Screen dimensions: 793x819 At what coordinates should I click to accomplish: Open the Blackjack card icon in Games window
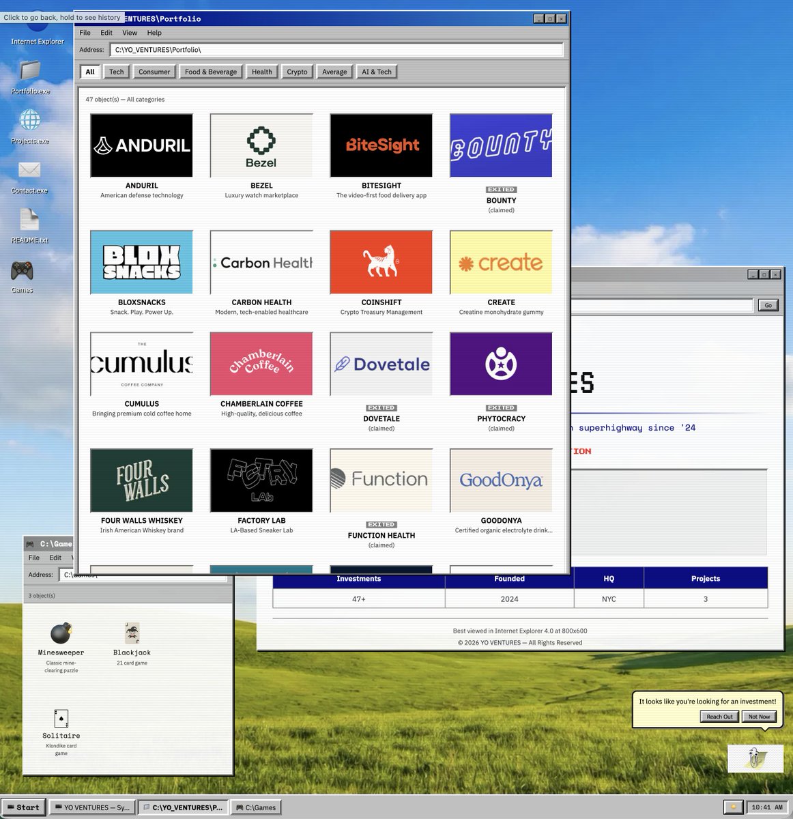(x=132, y=633)
